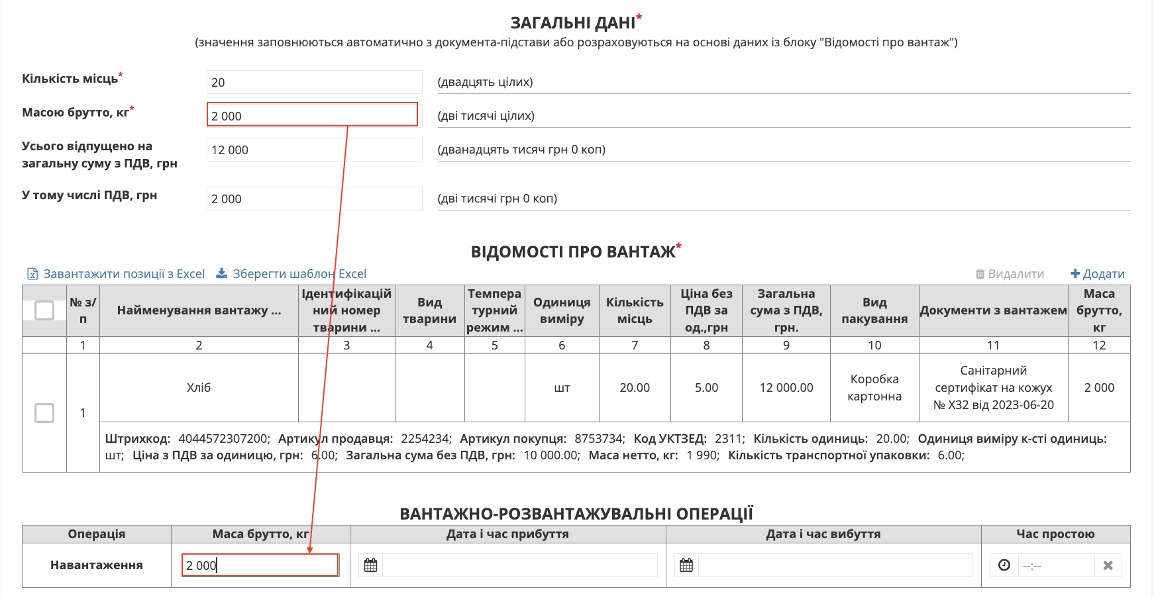
Task: Click the '12 000.00' total sum cell
Action: coord(786,388)
